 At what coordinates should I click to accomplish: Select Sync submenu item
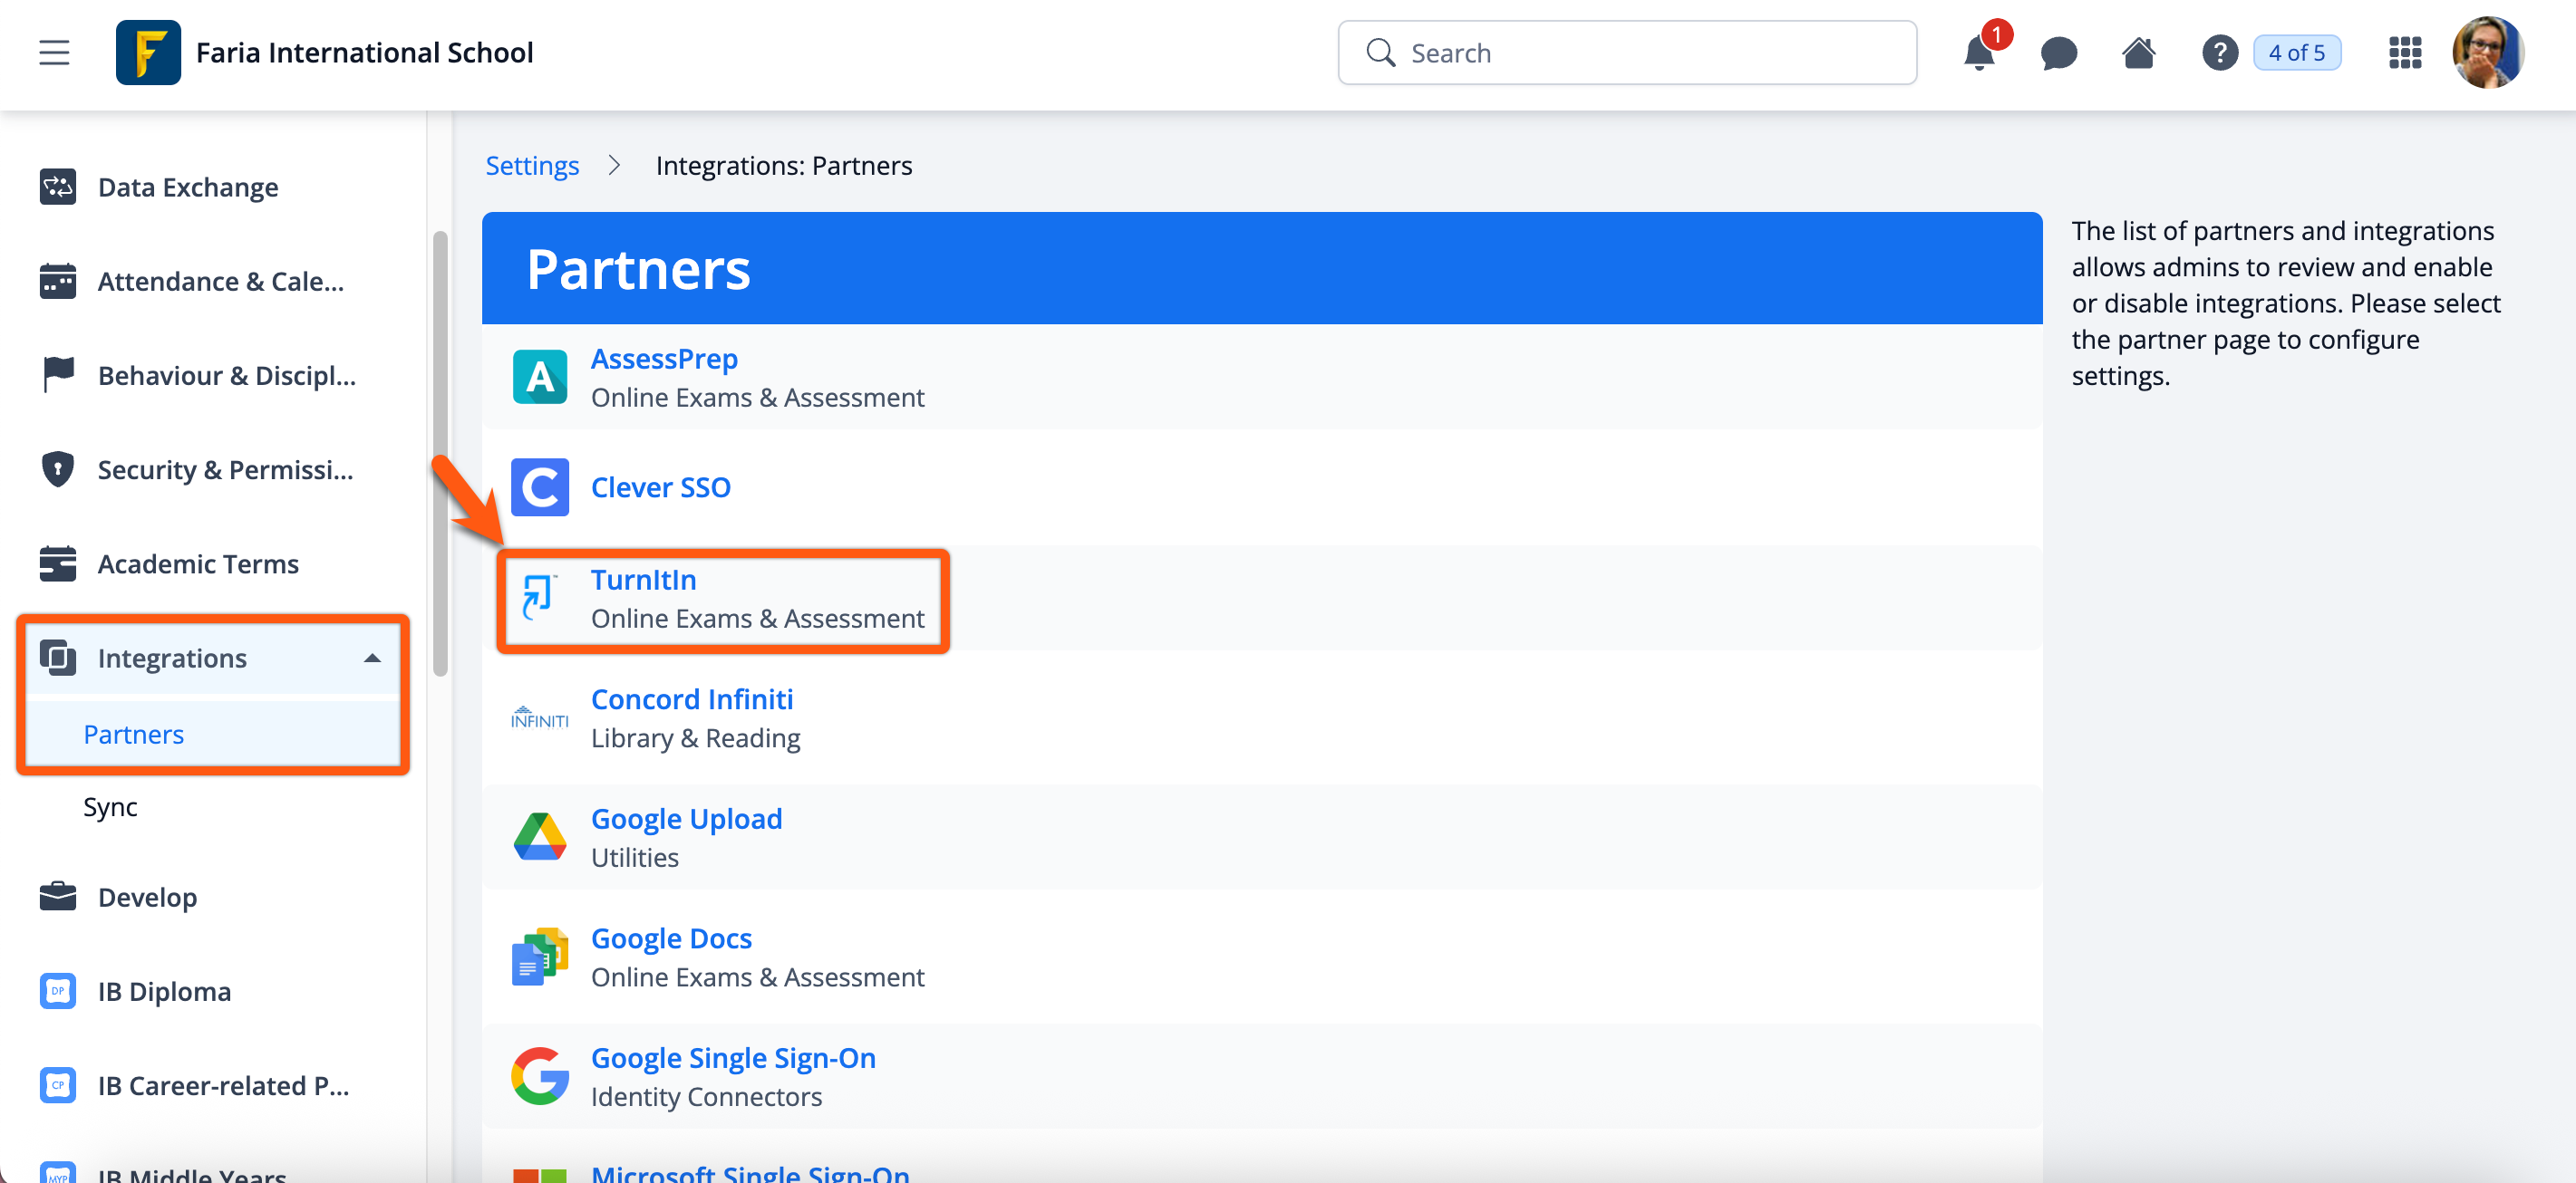point(110,806)
